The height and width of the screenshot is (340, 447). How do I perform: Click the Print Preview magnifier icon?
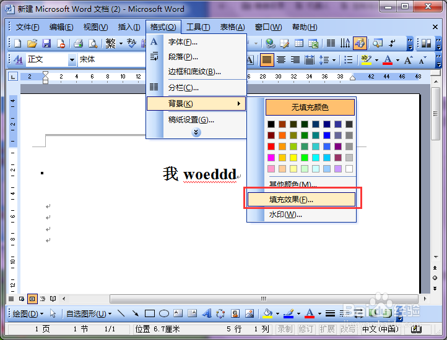pos(93,43)
